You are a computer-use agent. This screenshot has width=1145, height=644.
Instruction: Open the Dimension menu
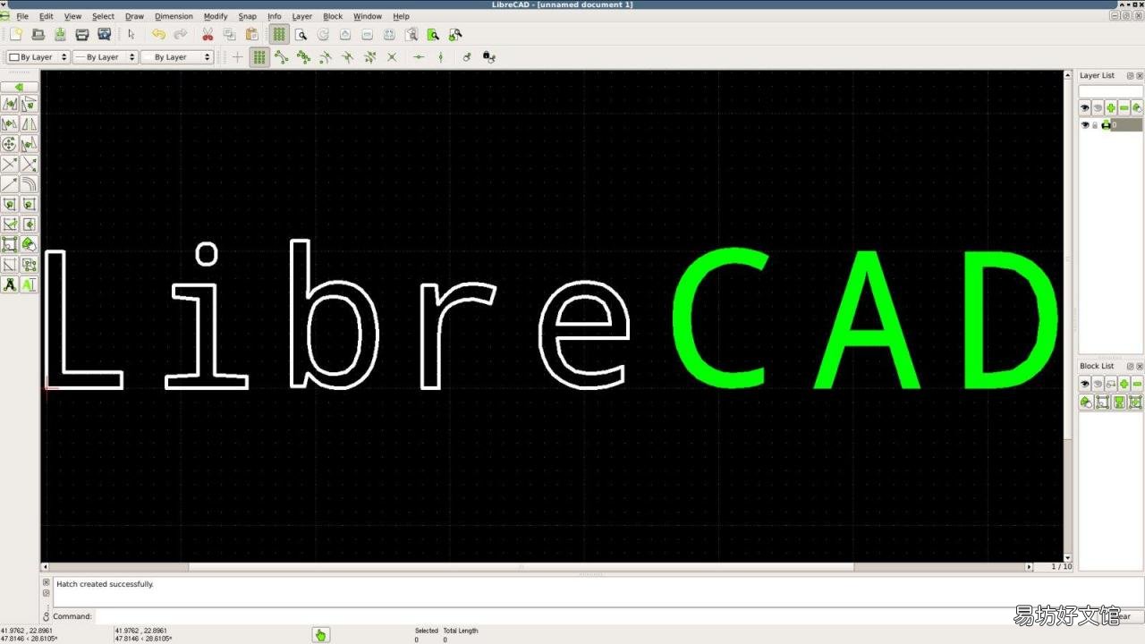point(174,16)
